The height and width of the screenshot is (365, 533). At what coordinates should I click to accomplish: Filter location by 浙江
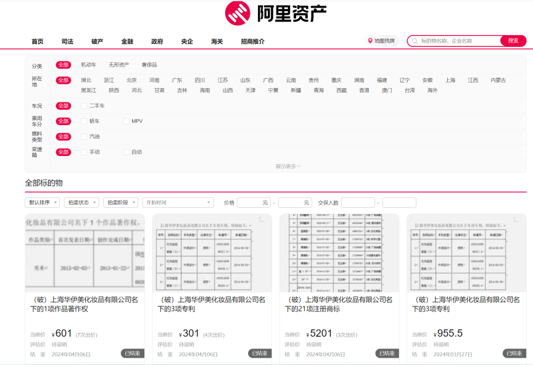(109, 81)
